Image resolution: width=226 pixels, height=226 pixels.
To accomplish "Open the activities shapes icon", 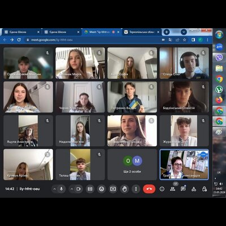I will click(194, 189).
